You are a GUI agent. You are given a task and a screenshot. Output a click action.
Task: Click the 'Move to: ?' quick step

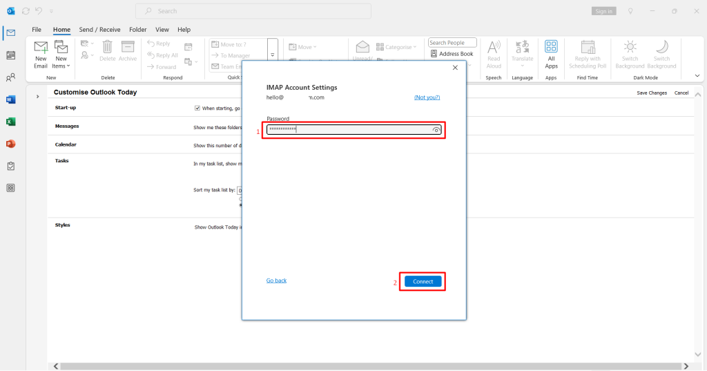(x=229, y=44)
